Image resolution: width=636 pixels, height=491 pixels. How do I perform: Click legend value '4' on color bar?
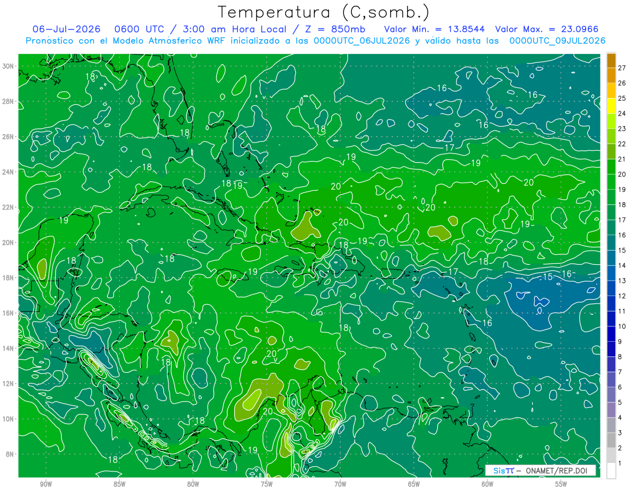point(620,418)
